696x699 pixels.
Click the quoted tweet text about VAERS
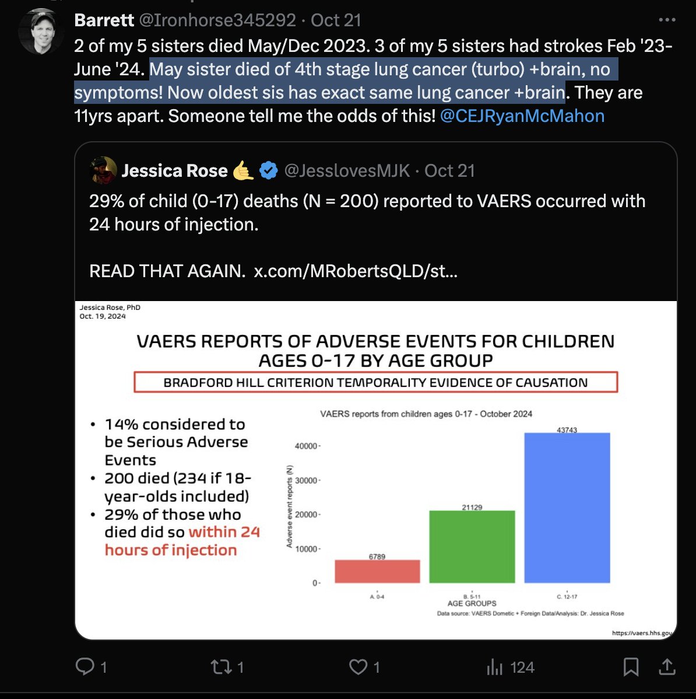click(367, 212)
